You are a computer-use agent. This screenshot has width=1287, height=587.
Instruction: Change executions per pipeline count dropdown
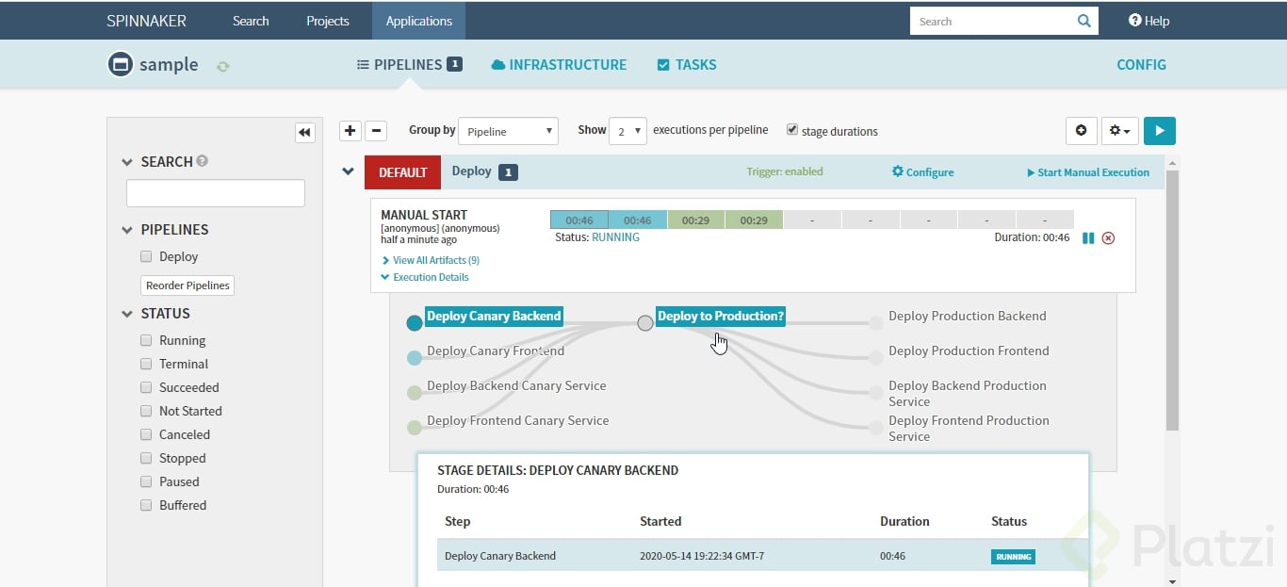click(628, 131)
